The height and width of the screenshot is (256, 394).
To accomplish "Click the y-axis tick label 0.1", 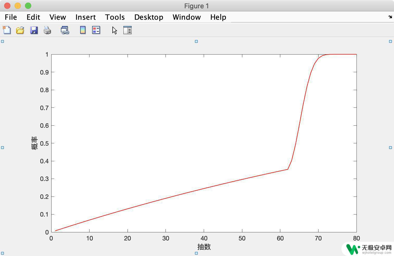I will click(x=44, y=214).
